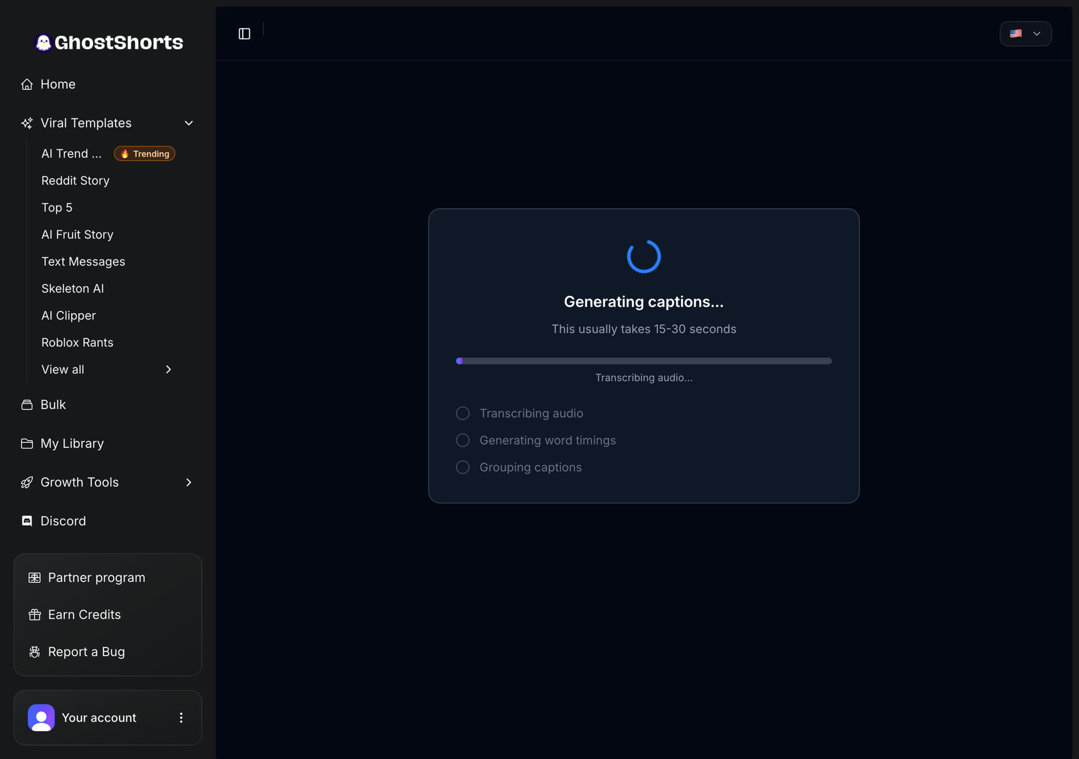Go to the Home page link

(58, 84)
